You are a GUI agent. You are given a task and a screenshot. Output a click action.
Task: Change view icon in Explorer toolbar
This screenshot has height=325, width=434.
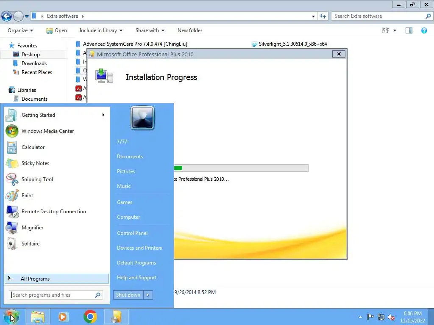(x=385, y=30)
